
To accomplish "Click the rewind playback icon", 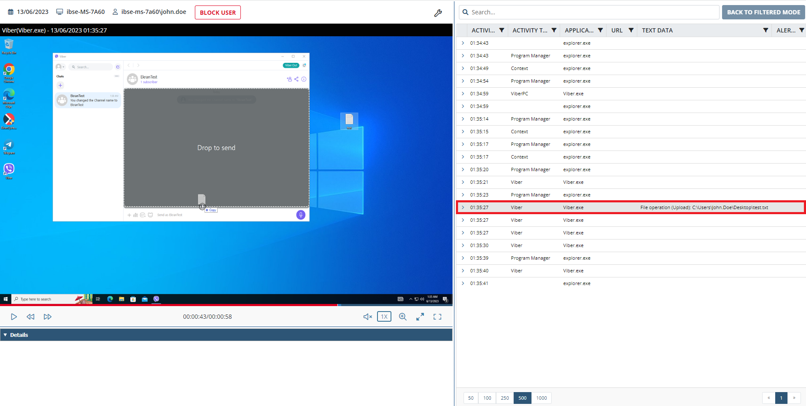I will click(30, 317).
